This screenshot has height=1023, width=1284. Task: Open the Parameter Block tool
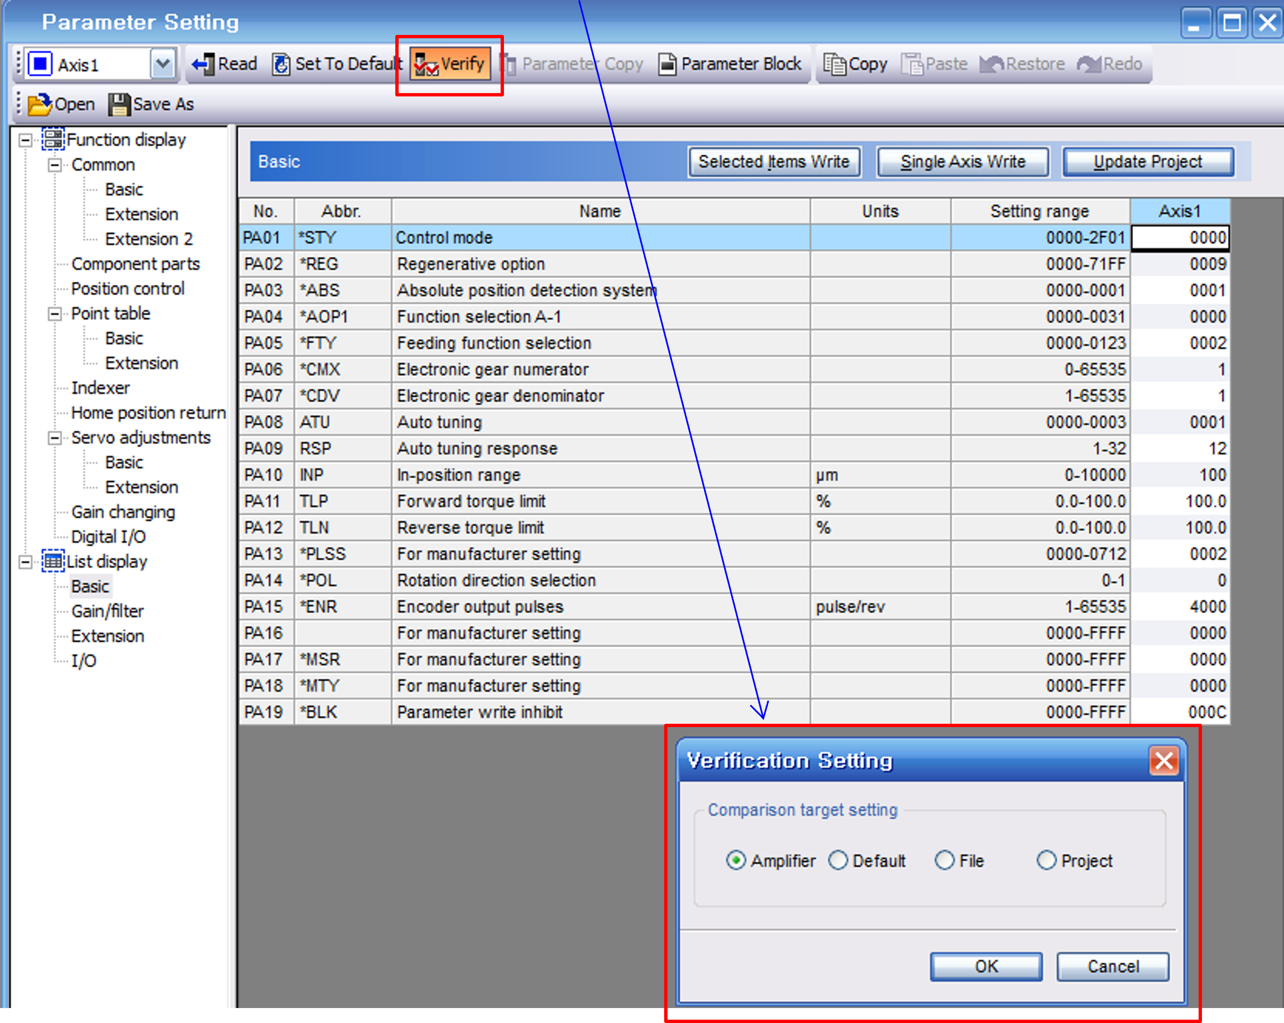pos(730,64)
